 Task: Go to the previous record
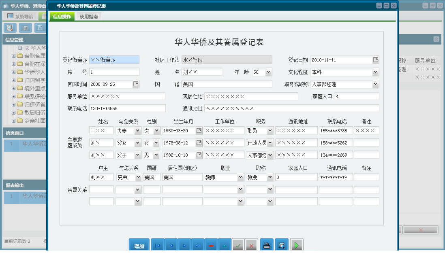point(171,246)
